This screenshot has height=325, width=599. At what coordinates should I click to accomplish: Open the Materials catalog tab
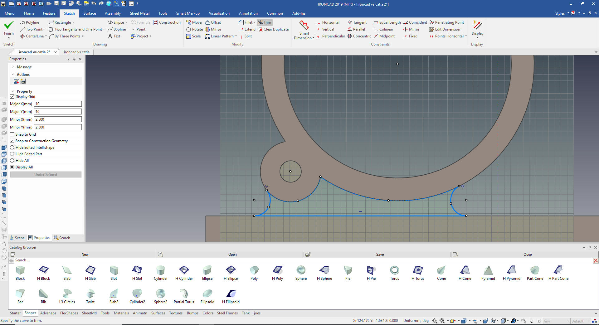[121, 313]
